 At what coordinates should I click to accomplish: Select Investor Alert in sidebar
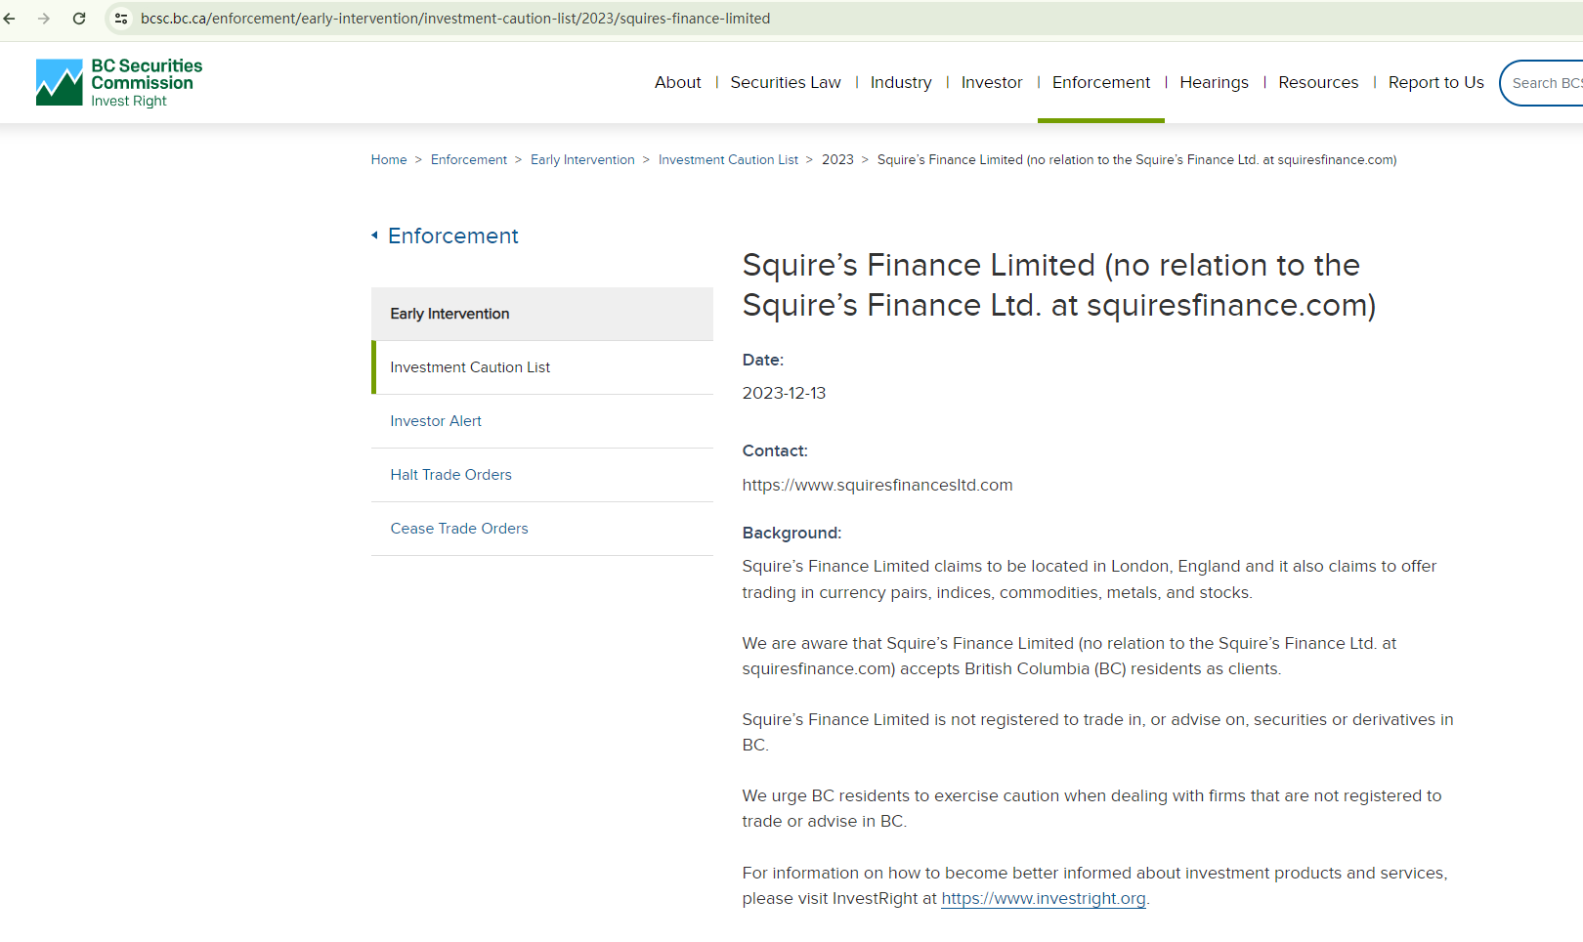coord(436,421)
